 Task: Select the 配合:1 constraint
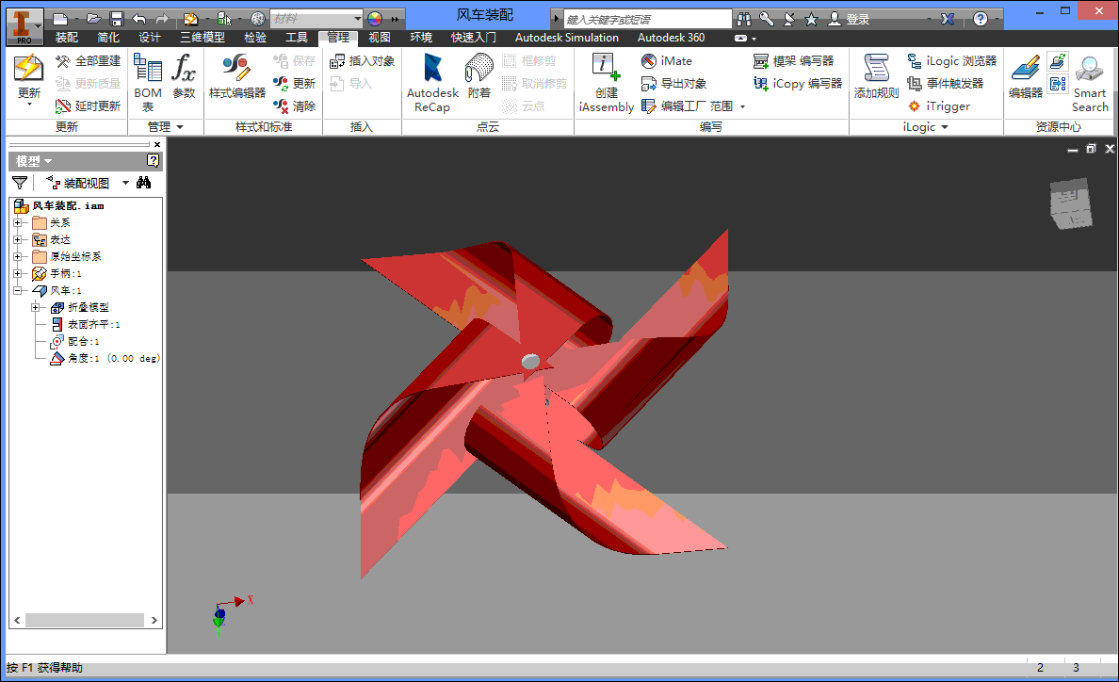75,342
